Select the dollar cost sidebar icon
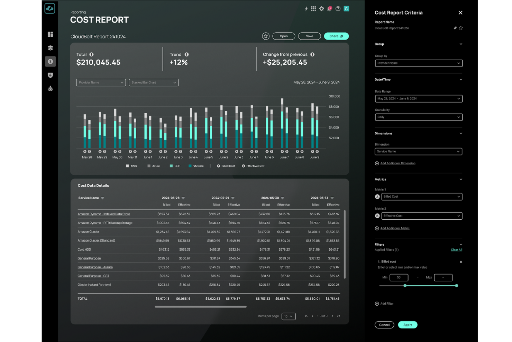Screen dimensions: 512x342 click(51, 61)
